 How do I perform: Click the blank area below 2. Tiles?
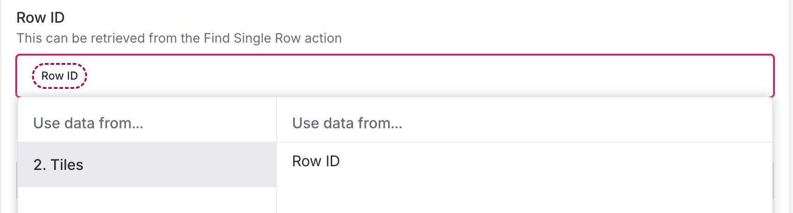[146, 200]
